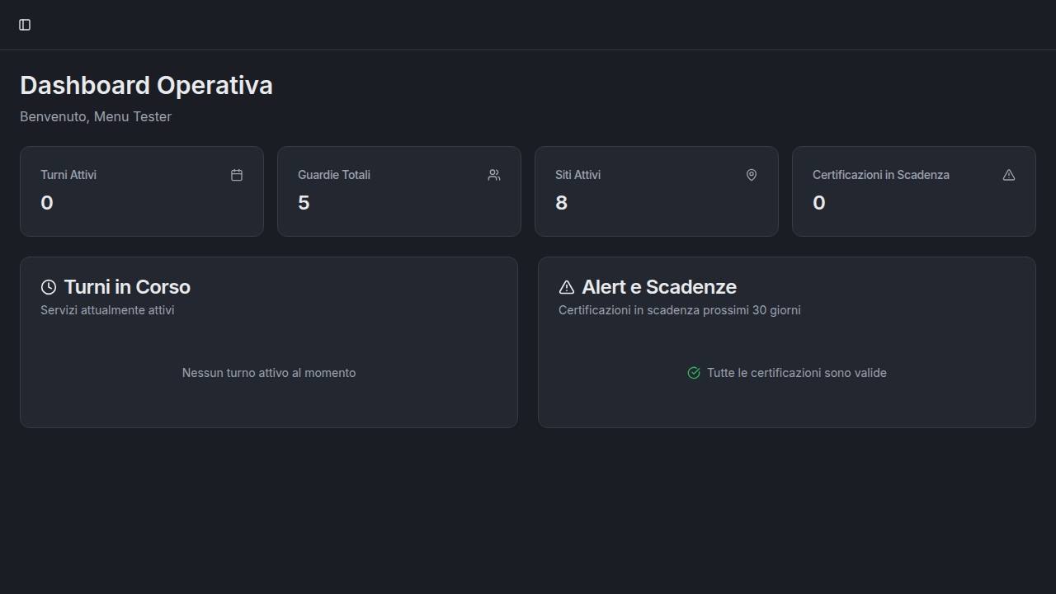Open the Siti Attivi label
The image size is (1056, 594).
[x=577, y=175]
